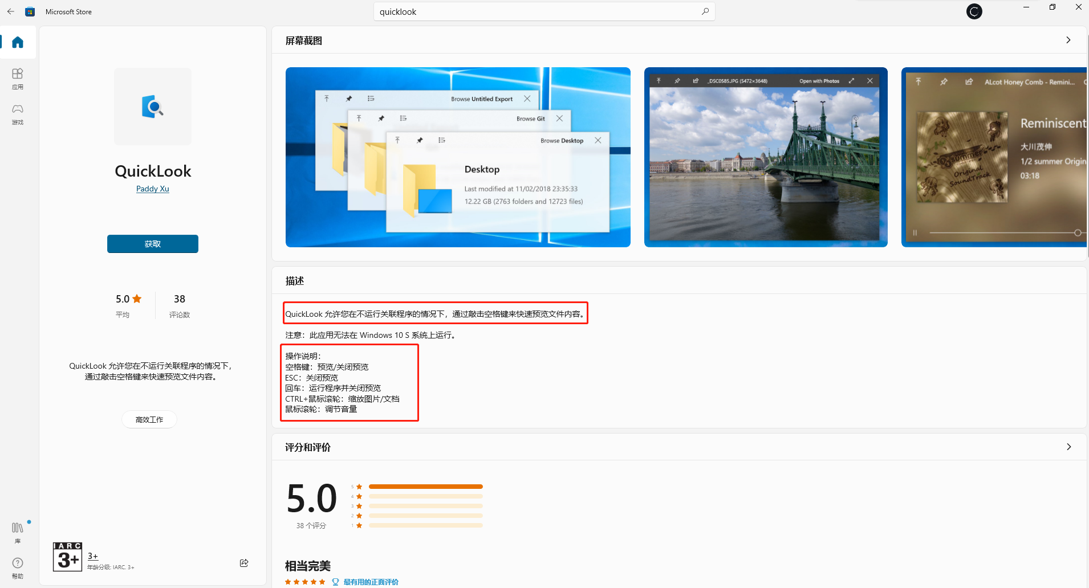Viewport: 1089px width, 588px height.
Task: Open the Paddy Xu publisher link
Action: (153, 189)
